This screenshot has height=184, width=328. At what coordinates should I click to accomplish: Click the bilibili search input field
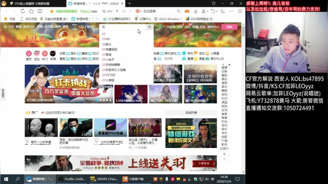click(123, 27)
